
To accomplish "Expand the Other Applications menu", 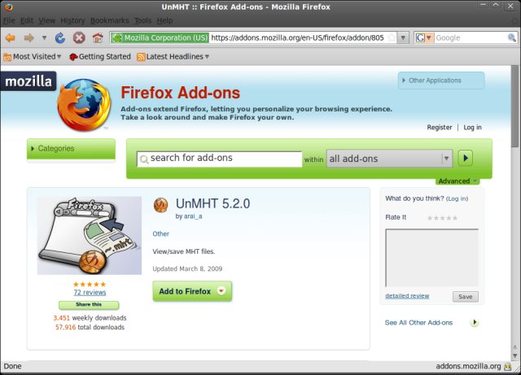I will tap(440, 81).
